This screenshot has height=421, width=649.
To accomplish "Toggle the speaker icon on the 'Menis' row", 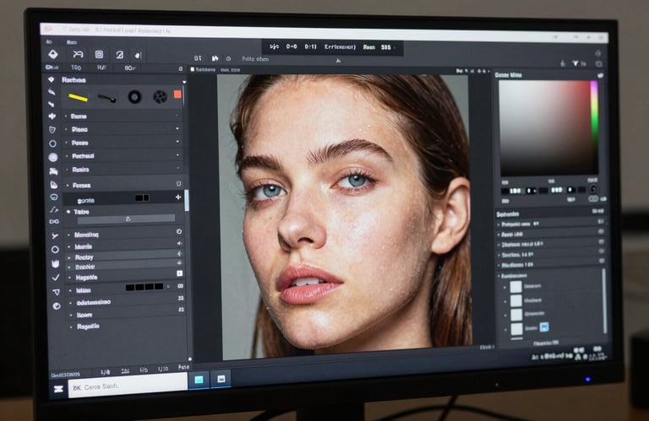I will (180, 244).
